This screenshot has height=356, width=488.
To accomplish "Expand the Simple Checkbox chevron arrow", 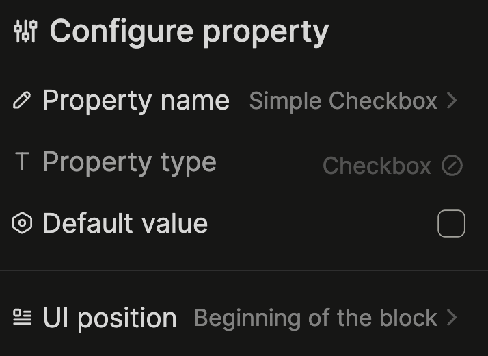I will [x=452, y=101].
